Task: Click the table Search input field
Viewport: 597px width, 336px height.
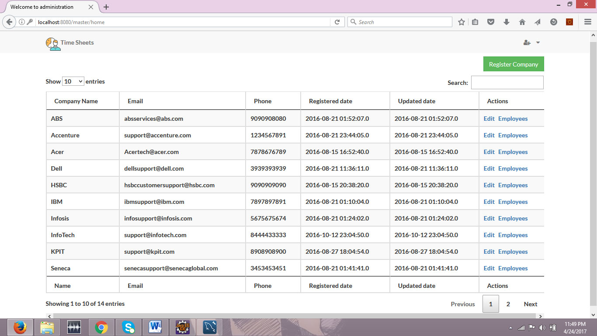Action: [507, 83]
